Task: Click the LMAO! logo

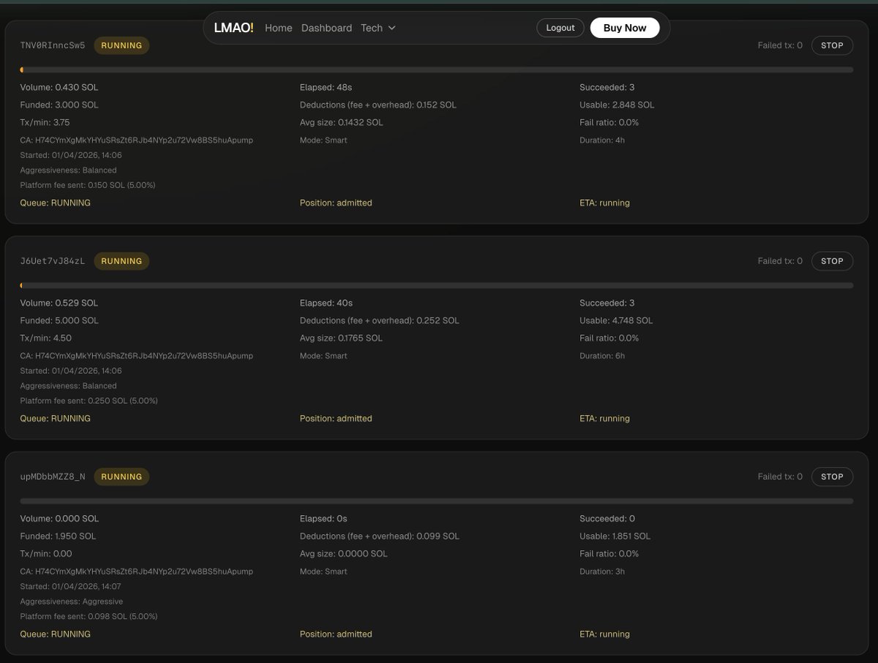Action: tap(233, 28)
